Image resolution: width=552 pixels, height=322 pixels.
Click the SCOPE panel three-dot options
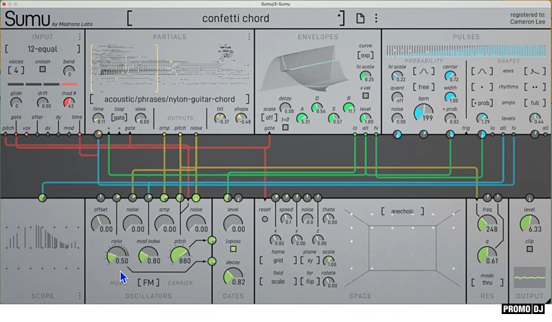[79, 296]
